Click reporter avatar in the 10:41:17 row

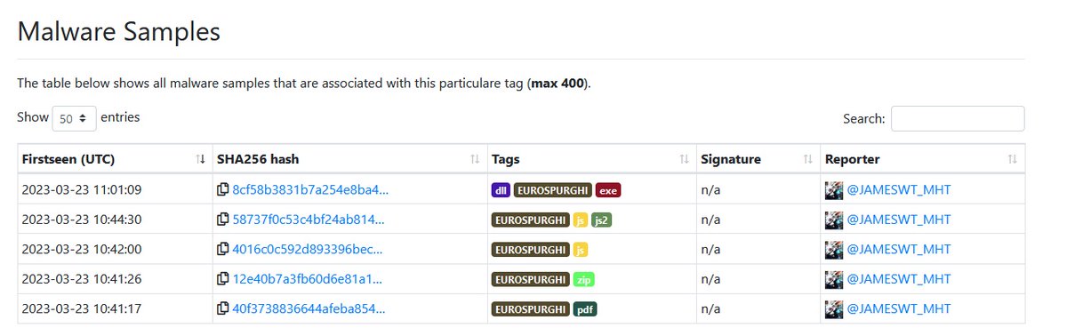point(834,308)
